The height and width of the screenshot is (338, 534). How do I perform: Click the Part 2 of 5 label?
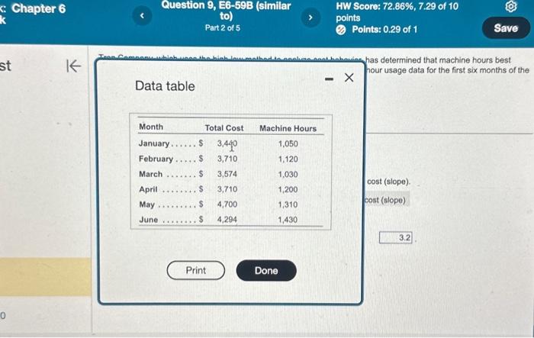point(223,28)
